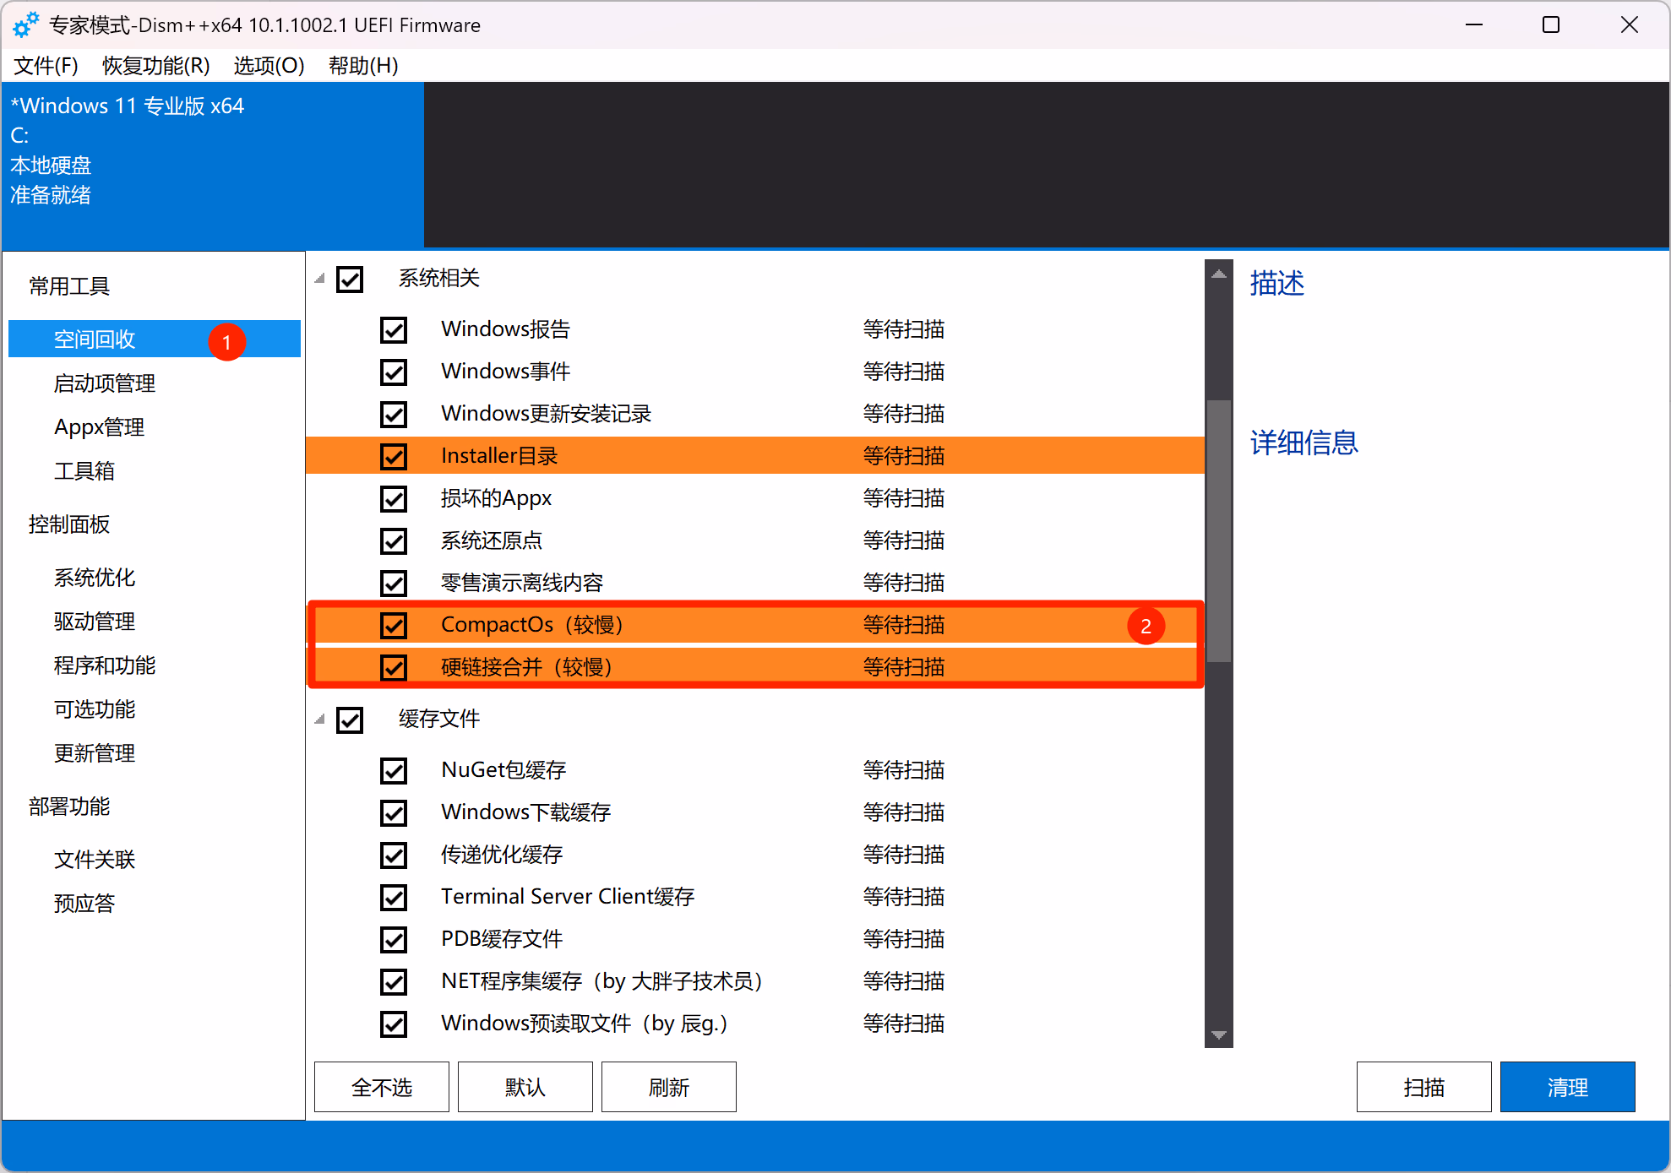Uncheck the Windows预读取文件 checkbox

[x=394, y=1024]
